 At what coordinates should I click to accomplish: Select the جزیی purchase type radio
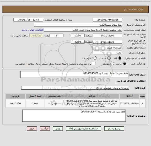[x=125, y=64]
